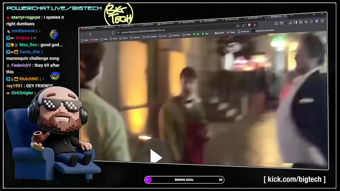Open the Claude bookmark

coord(231,32)
